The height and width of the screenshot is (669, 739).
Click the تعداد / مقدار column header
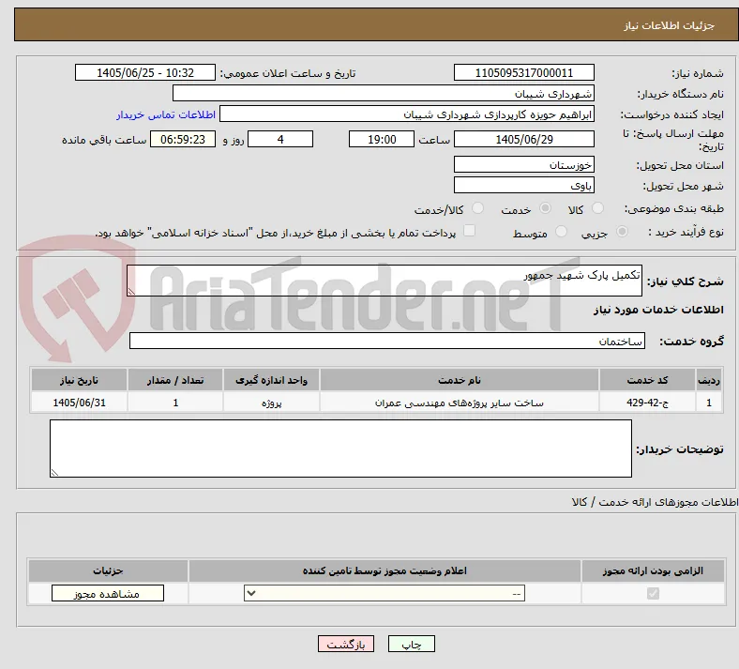(175, 380)
